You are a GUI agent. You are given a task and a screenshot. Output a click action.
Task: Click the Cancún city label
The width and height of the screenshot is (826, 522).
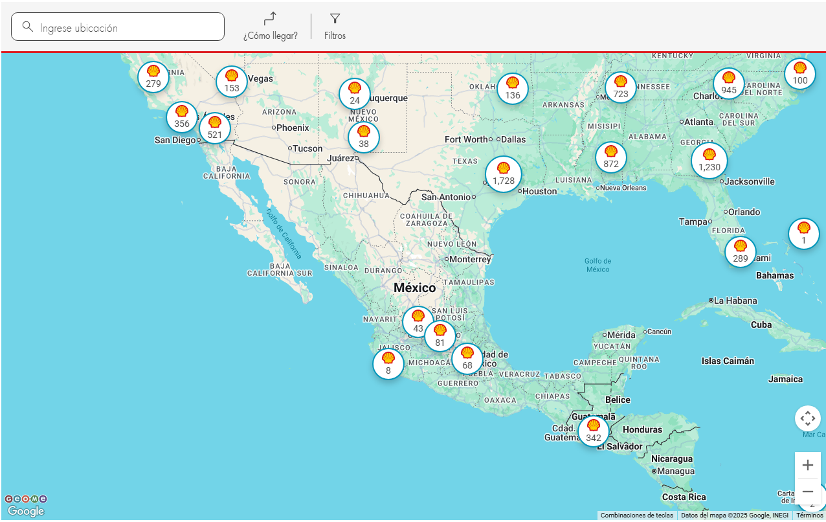click(x=659, y=332)
